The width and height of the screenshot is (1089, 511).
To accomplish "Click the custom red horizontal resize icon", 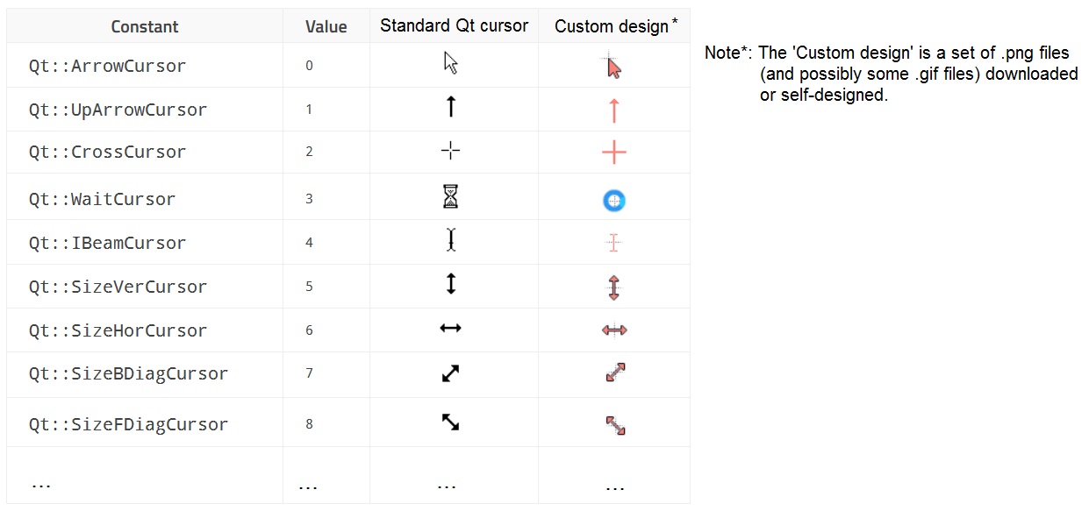I will [x=614, y=330].
